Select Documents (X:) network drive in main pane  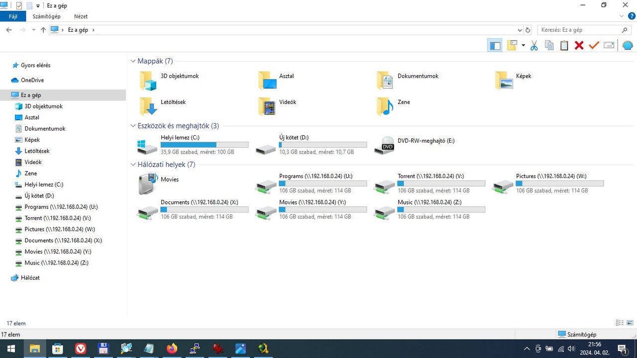coord(194,210)
